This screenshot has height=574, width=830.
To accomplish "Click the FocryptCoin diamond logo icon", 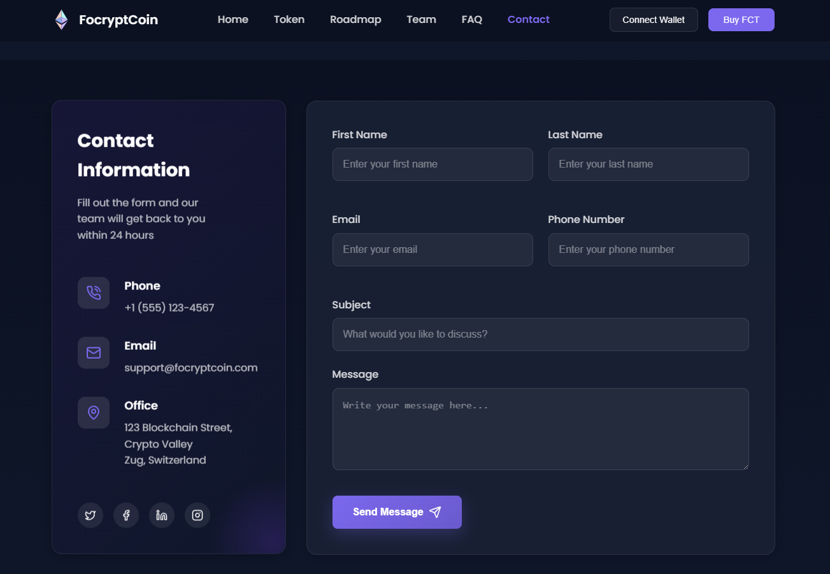I will coord(61,20).
